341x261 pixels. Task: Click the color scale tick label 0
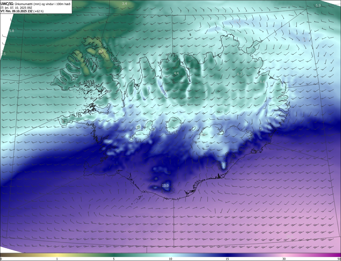[x=1, y=259]
